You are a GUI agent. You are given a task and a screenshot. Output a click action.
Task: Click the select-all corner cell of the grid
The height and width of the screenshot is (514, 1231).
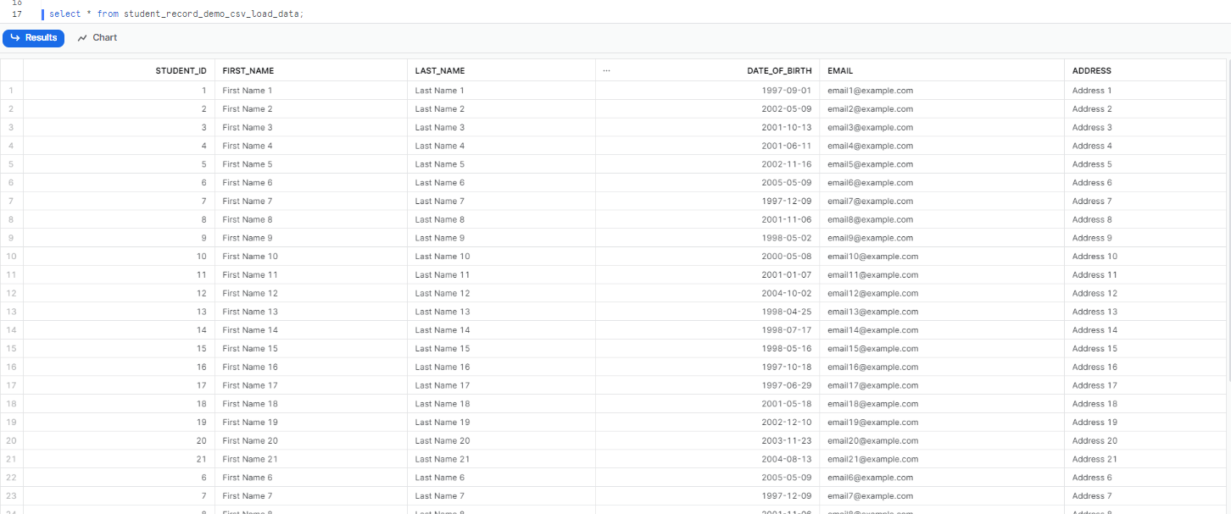tap(11, 70)
